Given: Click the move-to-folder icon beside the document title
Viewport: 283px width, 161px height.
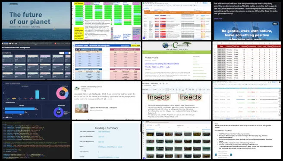Looking at the screenshot, I should [x=164, y=84].
